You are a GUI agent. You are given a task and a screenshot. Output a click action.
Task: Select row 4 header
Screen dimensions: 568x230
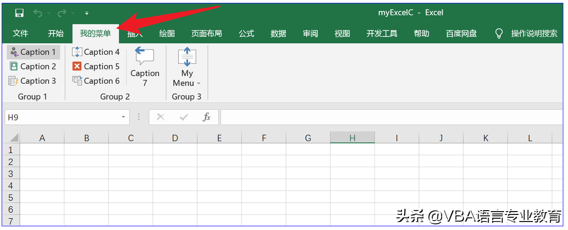pyautogui.click(x=11, y=185)
